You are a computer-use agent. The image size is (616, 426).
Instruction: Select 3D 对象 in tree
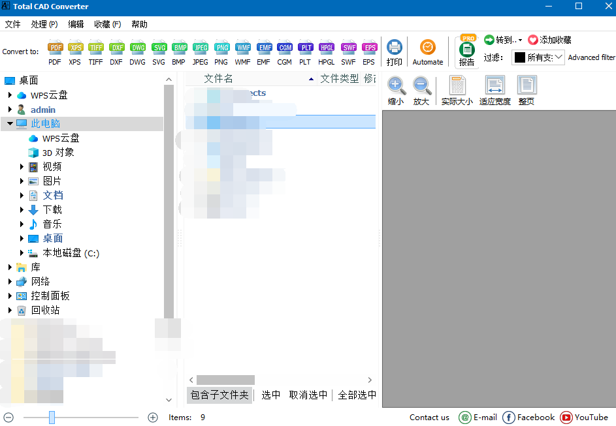click(58, 153)
